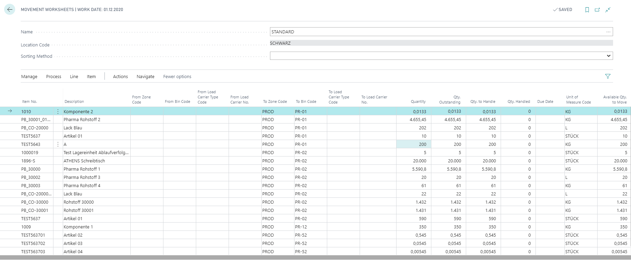Click Fewer options link
631x269 pixels.
click(177, 77)
